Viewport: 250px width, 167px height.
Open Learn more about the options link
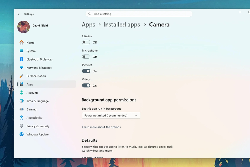point(101,127)
